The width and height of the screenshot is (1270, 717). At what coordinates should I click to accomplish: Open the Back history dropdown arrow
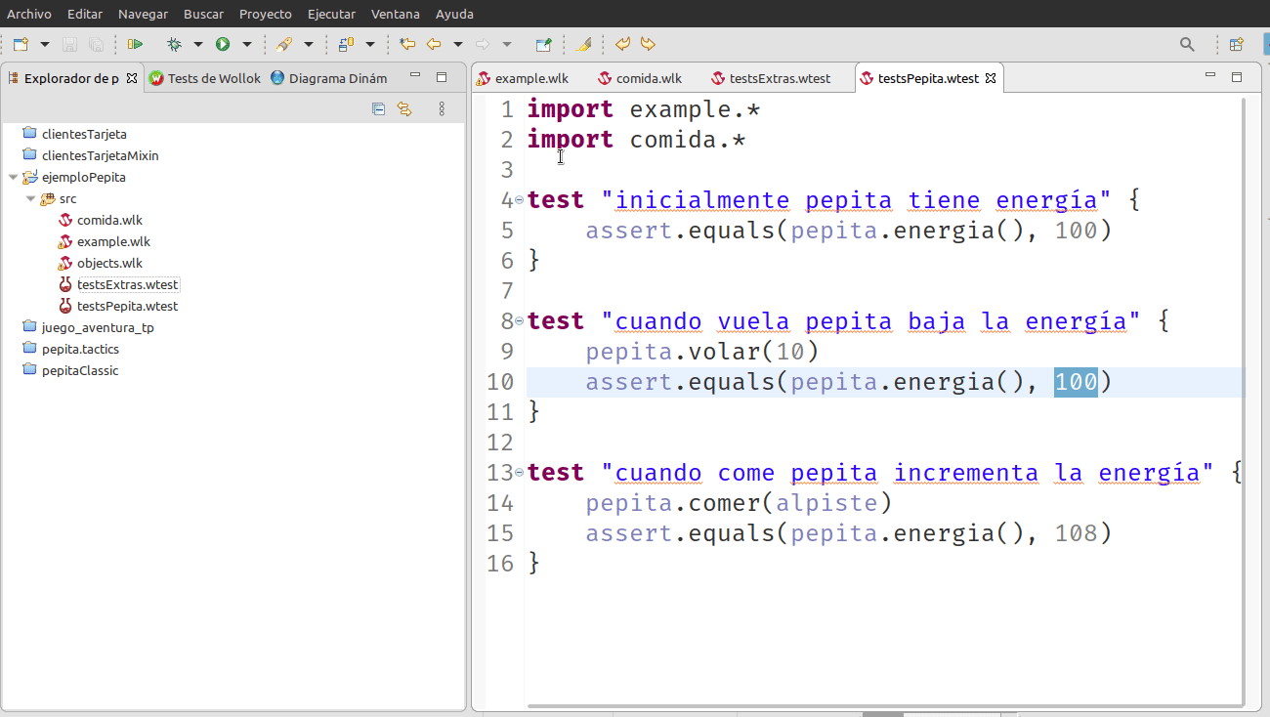458,44
